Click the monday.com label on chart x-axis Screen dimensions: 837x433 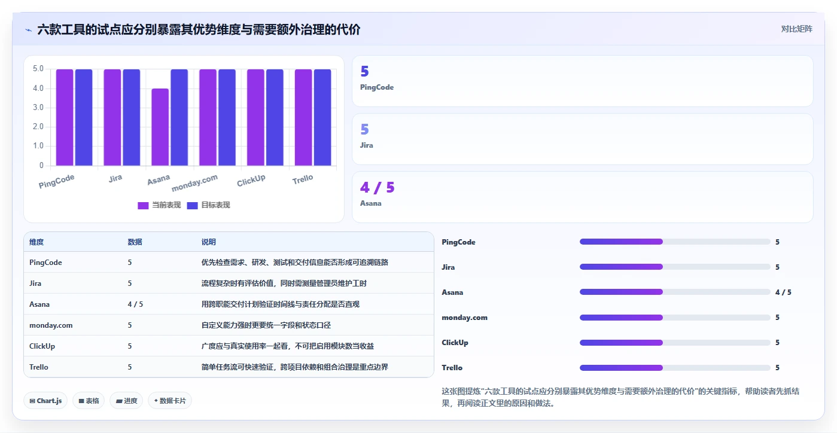pyautogui.click(x=195, y=183)
